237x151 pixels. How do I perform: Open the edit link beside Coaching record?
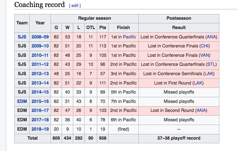[75, 6]
